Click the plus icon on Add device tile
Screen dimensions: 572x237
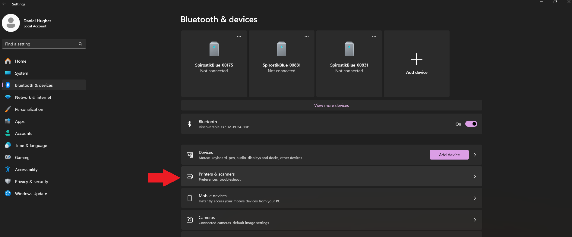point(416,59)
